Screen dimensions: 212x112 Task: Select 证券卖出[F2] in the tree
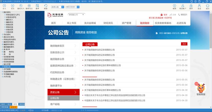[11, 17]
